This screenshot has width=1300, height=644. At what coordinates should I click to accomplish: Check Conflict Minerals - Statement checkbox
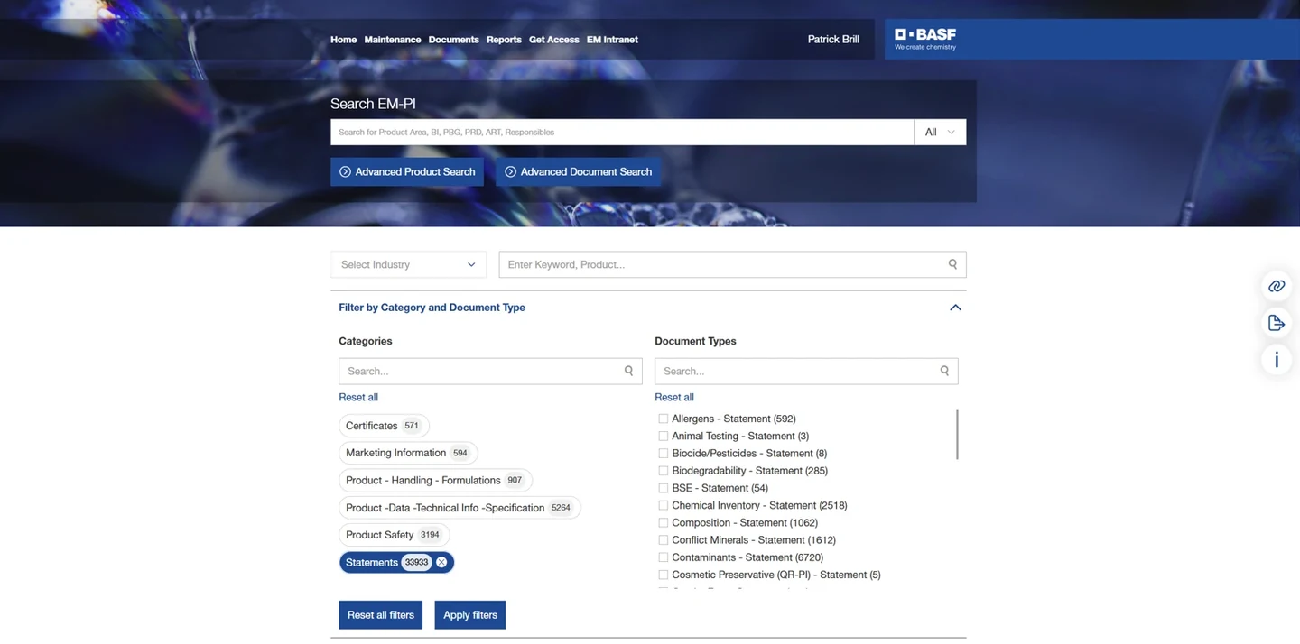664,540
